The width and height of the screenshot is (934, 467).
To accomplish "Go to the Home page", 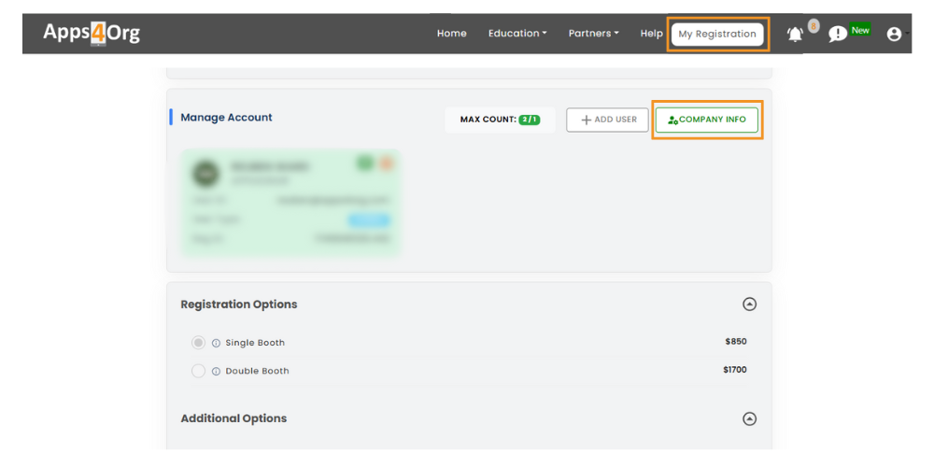I will click(451, 34).
